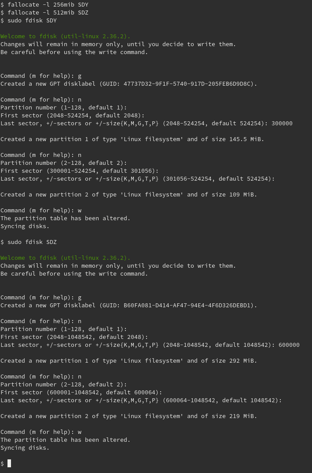Screen dimensions: 312x473
Task: Click the last 'Syncing disks.' line
Action: (25, 448)
